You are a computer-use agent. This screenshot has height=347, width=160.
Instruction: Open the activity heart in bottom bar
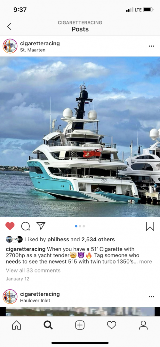[x=111, y=325]
